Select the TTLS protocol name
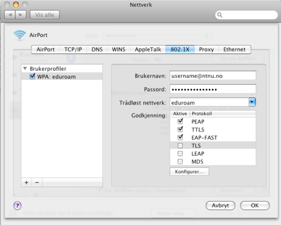Screen dimensions: 281x225 pyautogui.click(x=198, y=129)
